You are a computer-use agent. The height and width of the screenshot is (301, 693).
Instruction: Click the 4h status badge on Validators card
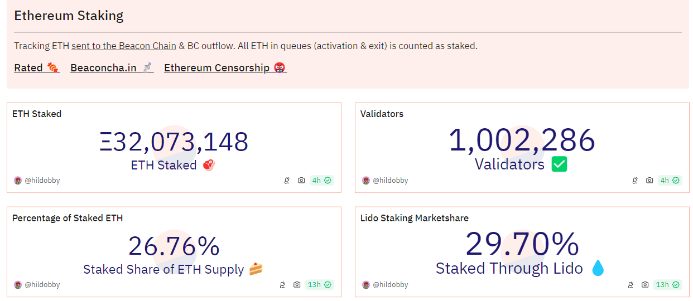point(670,181)
